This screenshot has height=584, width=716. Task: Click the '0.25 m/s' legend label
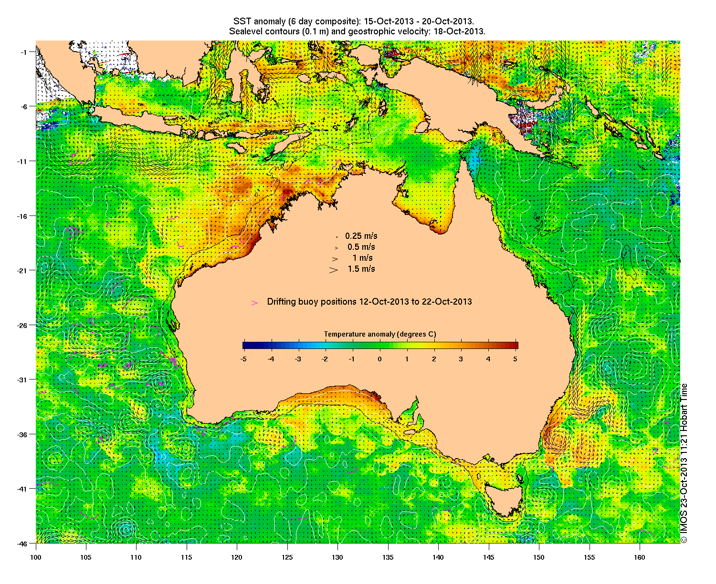click(361, 236)
